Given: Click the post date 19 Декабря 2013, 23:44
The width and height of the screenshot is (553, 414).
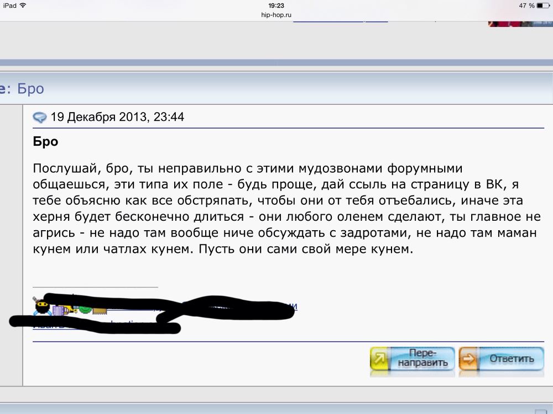Looking at the screenshot, I should [x=117, y=117].
